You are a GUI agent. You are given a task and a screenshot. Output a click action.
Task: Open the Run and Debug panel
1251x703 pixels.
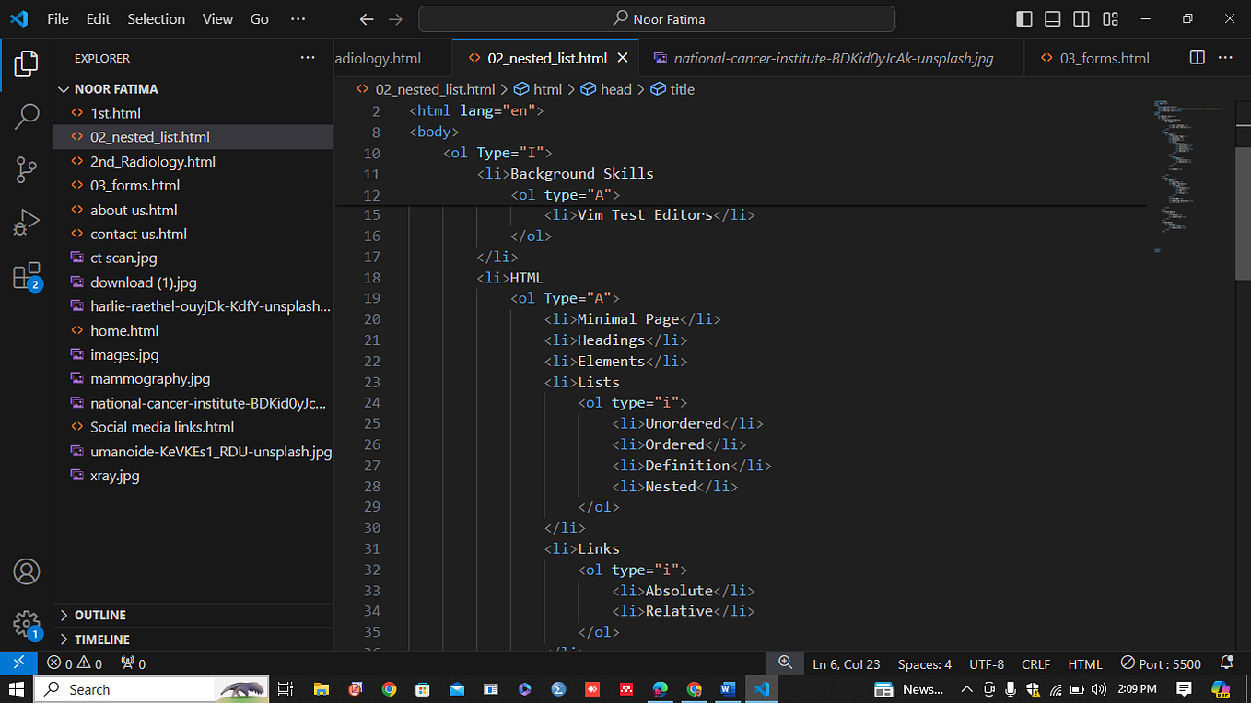(x=27, y=221)
